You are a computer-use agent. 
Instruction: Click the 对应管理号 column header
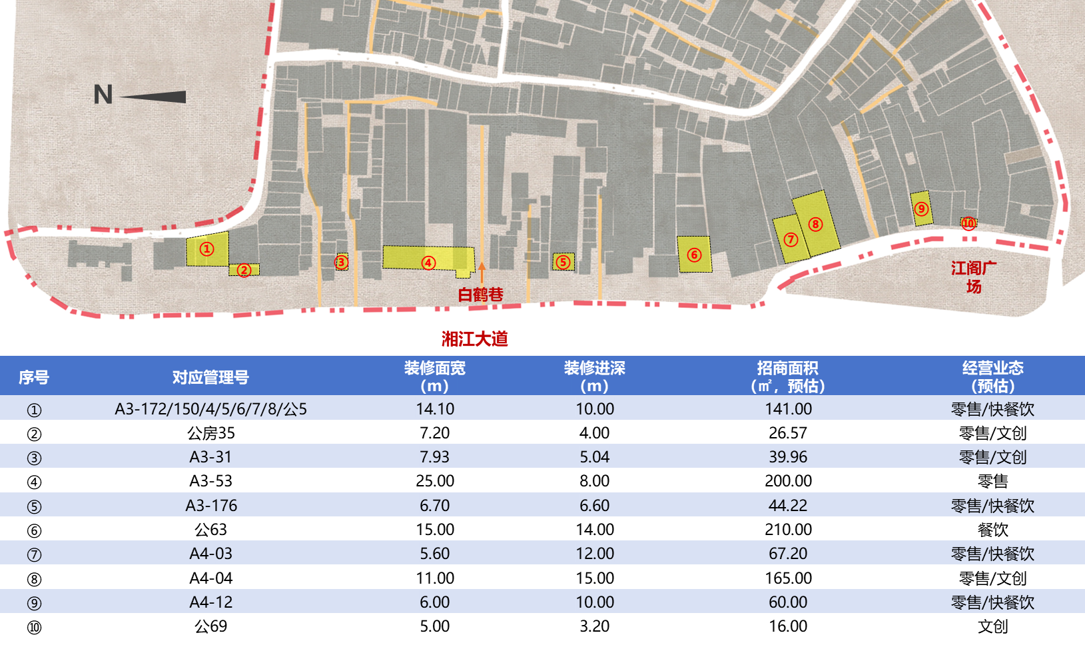pyautogui.click(x=210, y=377)
